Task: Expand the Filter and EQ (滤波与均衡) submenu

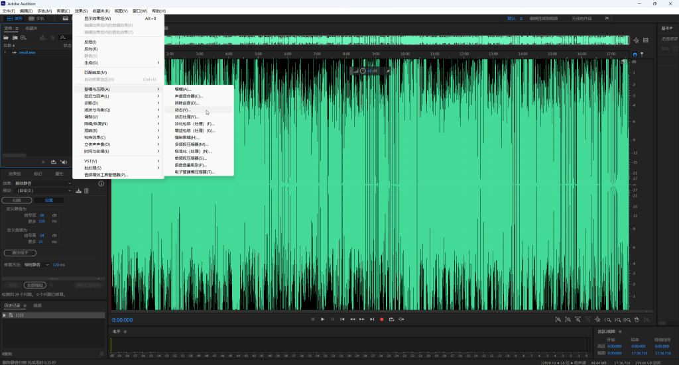Action: [x=118, y=110]
